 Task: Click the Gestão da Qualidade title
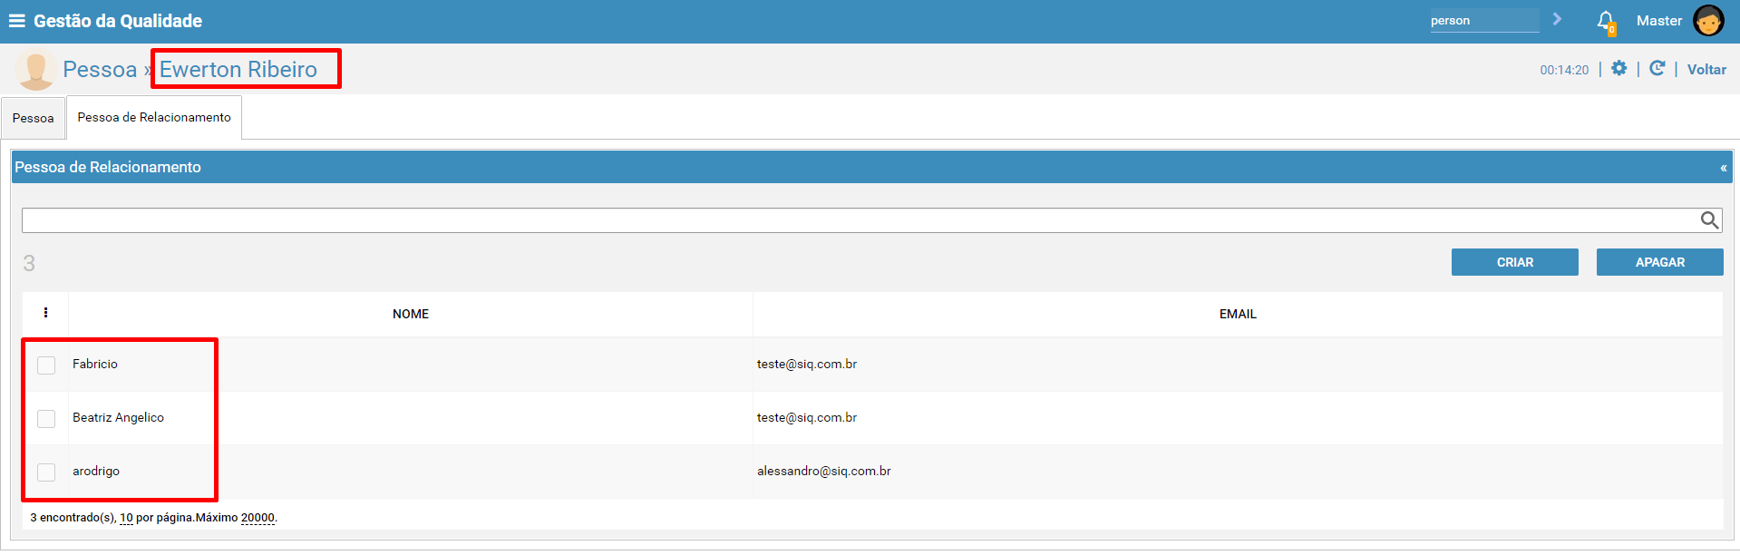(x=118, y=21)
